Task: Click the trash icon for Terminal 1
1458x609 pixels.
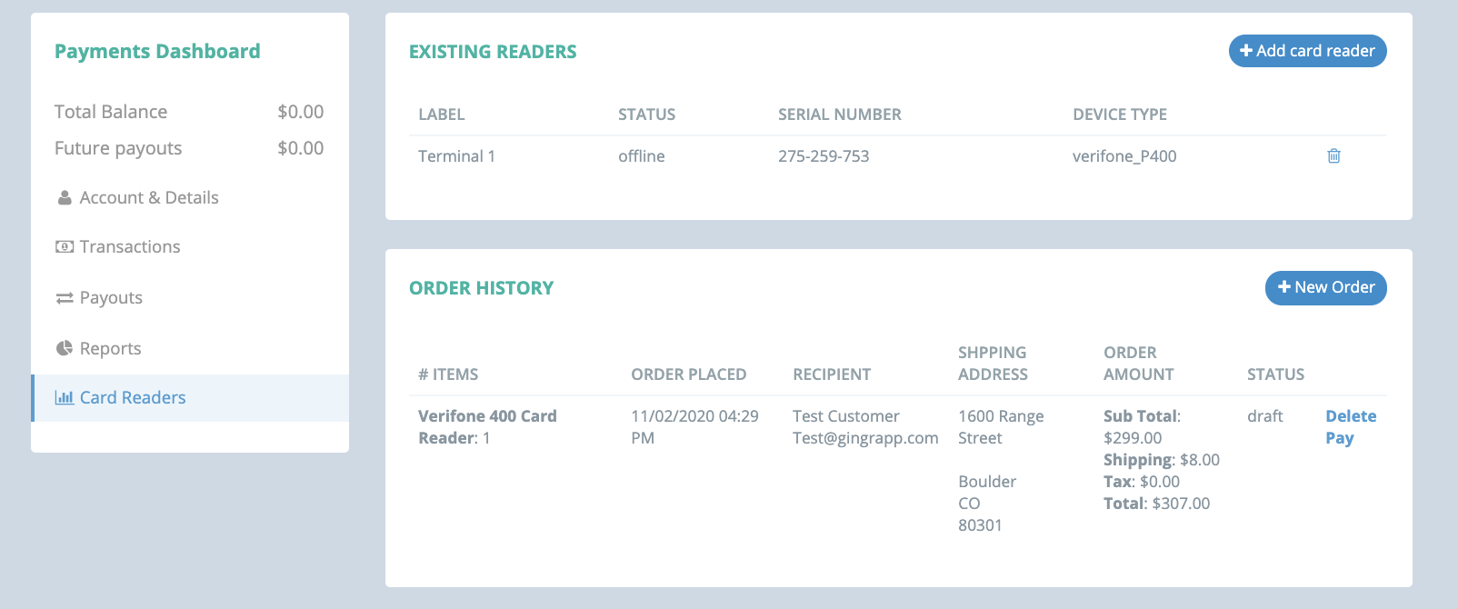Action: pos(1333,155)
